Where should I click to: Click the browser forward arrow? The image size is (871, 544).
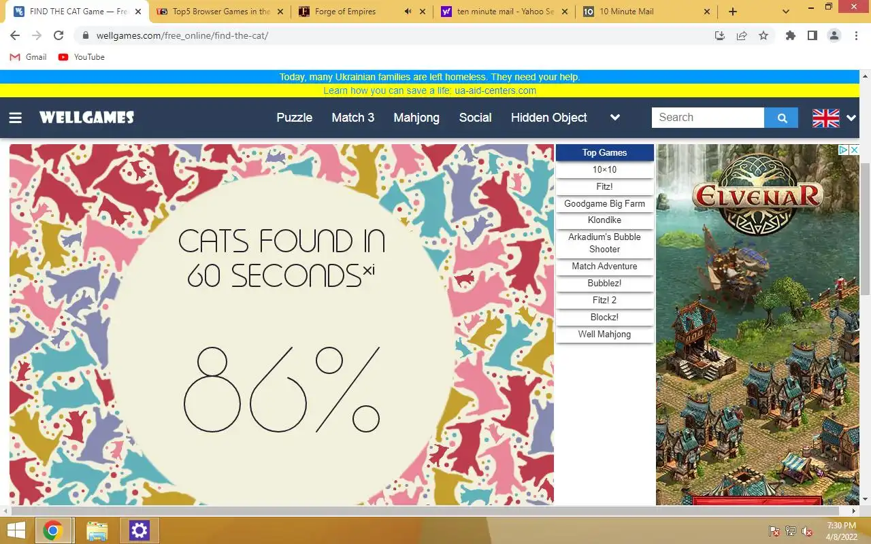click(x=37, y=35)
